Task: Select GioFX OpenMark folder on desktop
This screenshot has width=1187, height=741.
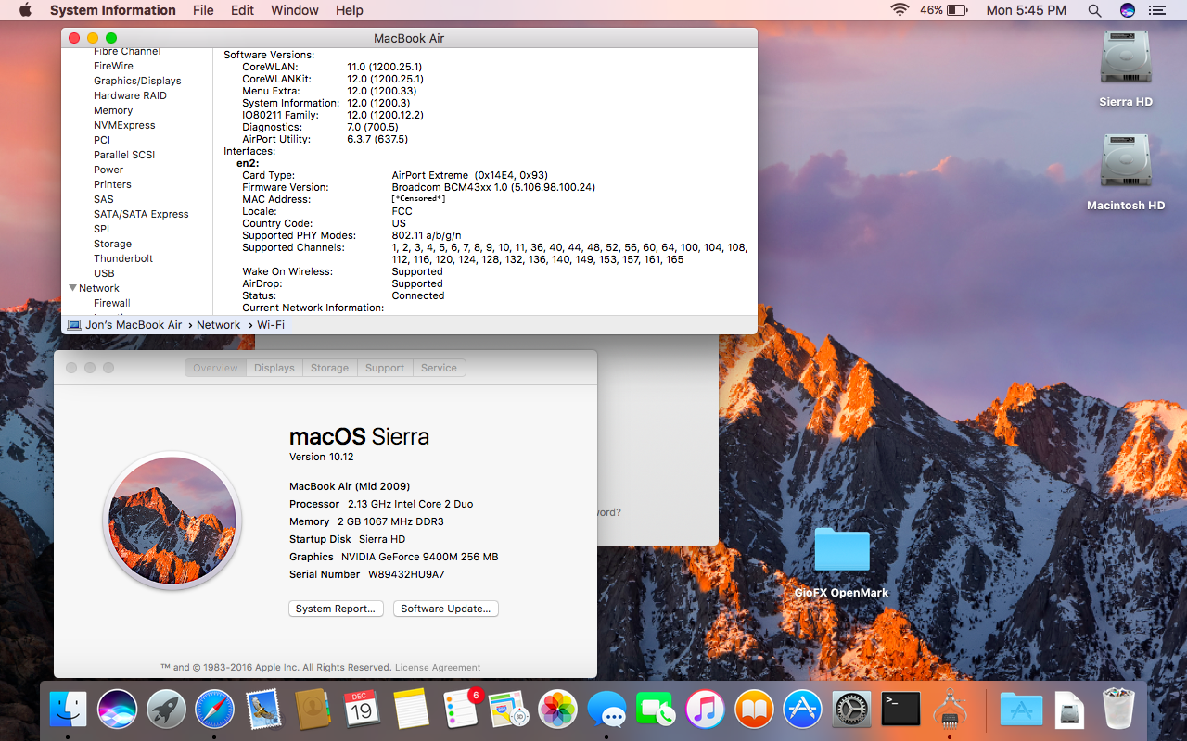Action: [842, 561]
